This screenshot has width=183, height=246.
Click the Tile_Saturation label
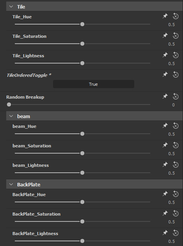point(29,36)
